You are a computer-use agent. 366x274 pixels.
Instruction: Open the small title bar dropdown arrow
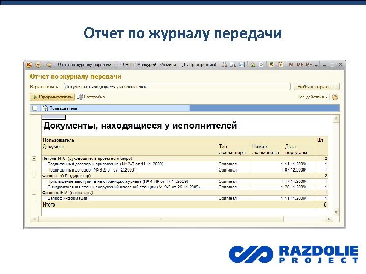tap(316, 65)
